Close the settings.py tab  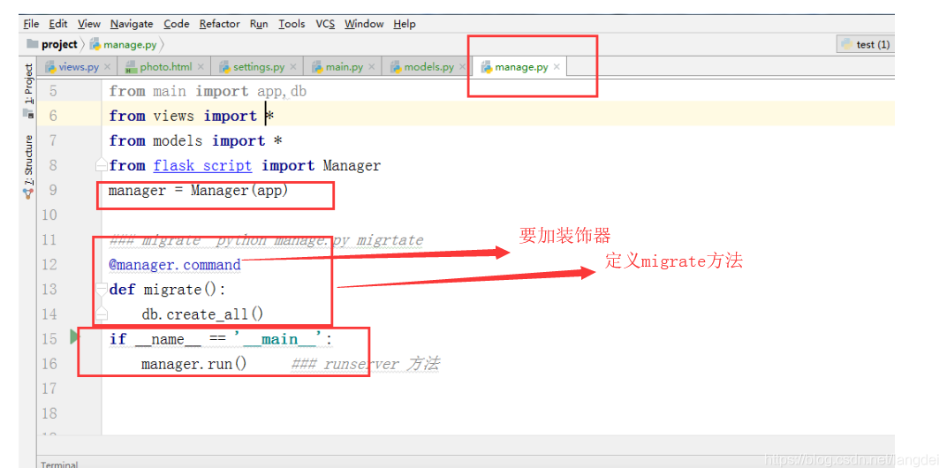[x=293, y=67]
